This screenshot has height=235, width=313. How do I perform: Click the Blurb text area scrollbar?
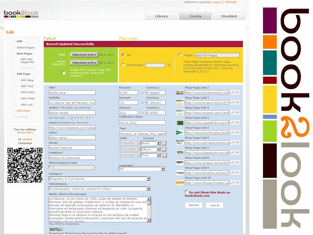click(149, 210)
